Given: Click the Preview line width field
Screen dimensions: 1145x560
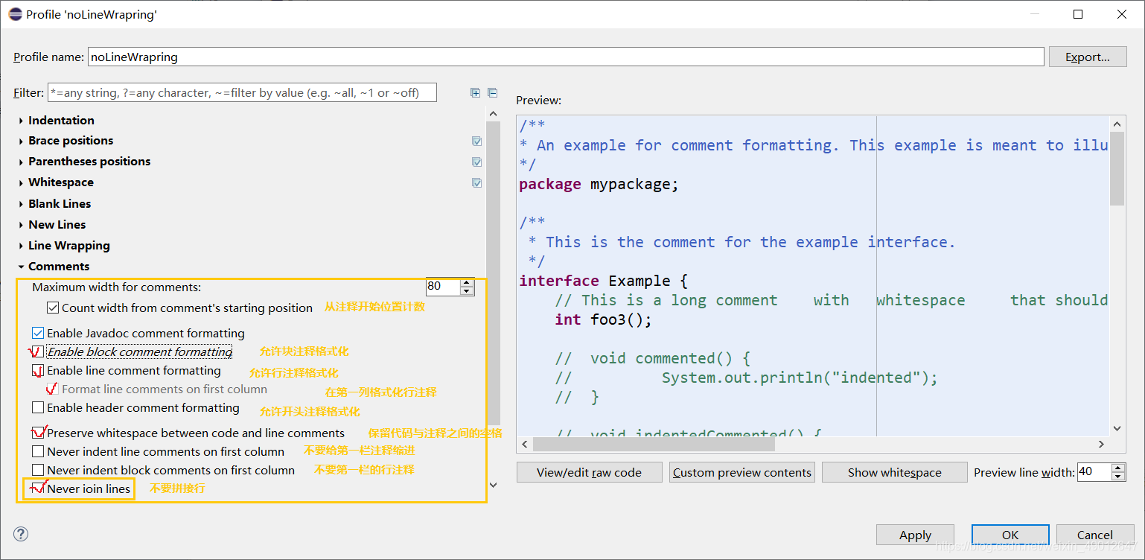Looking at the screenshot, I should point(1094,472).
